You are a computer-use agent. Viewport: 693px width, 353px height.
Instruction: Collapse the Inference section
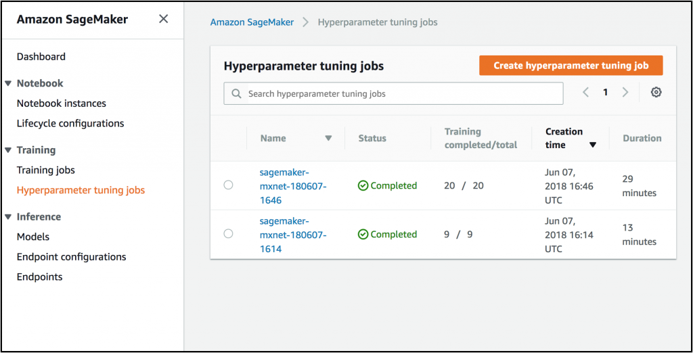pos(8,217)
